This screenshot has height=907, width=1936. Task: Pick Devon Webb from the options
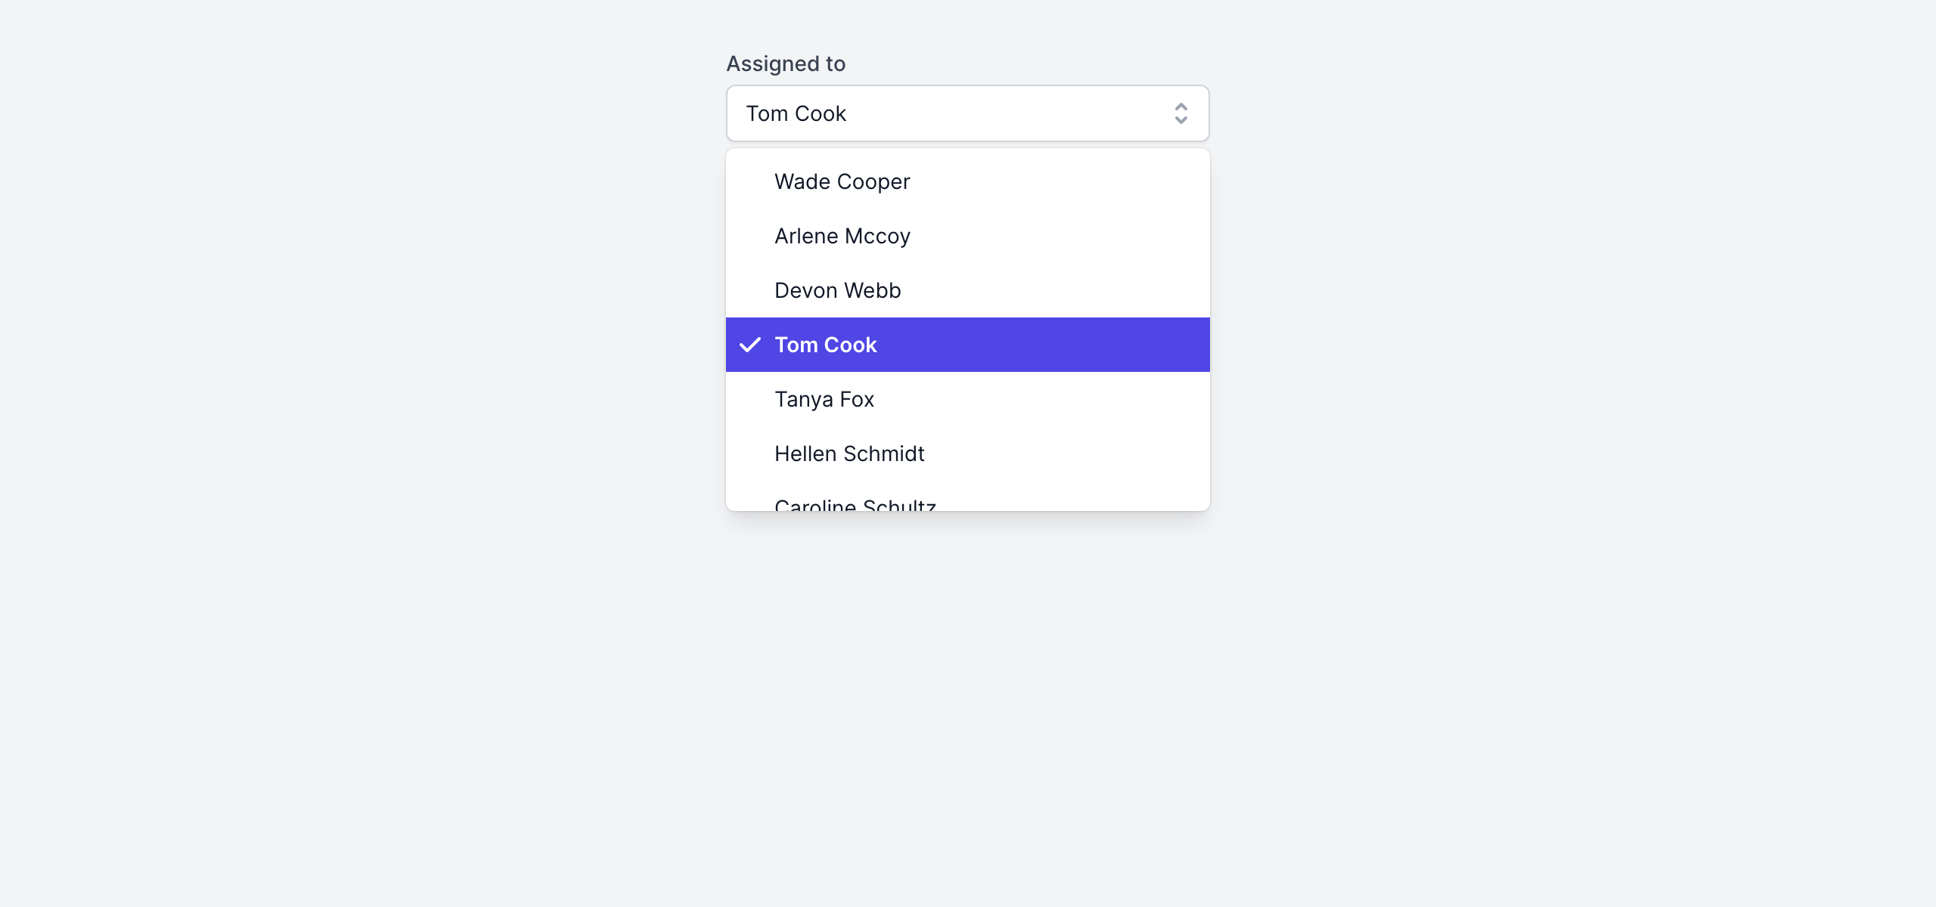[837, 291]
